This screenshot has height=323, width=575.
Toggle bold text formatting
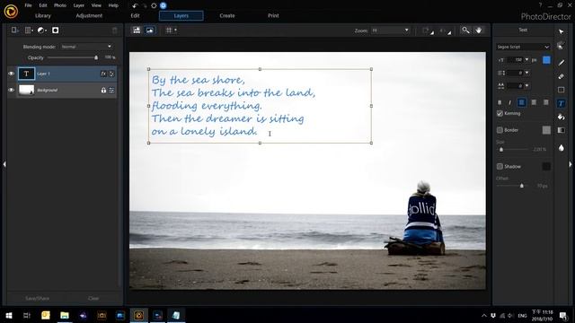pyautogui.click(x=500, y=102)
